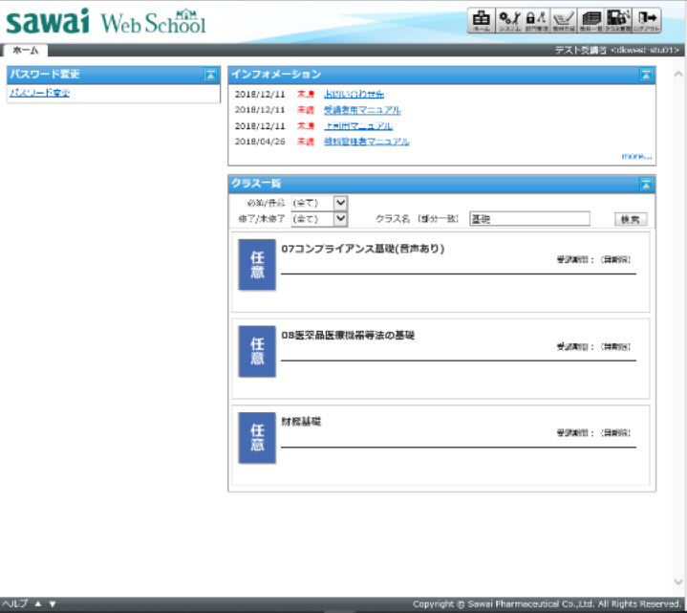This screenshot has height=613, width=687.
Task: Click the up arrow in the footer bar
Action: point(38,604)
